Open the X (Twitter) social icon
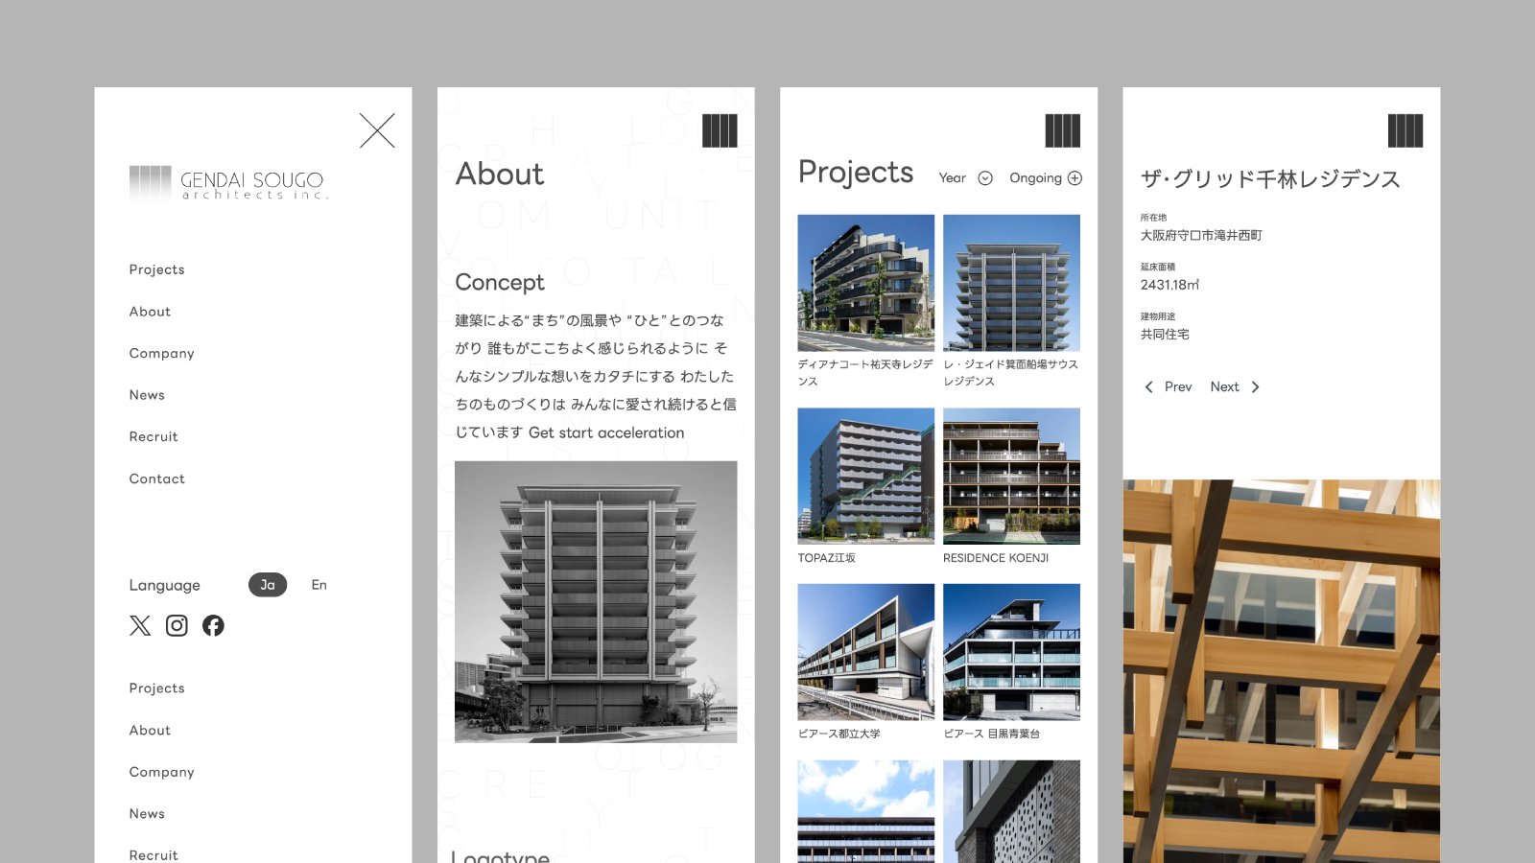 coord(140,626)
